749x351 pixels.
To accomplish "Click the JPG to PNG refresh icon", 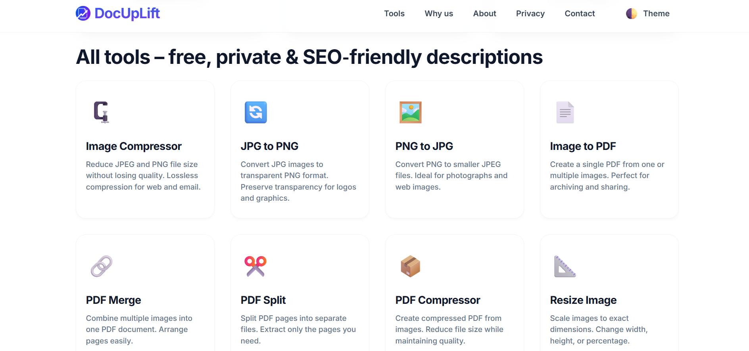I will [255, 112].
